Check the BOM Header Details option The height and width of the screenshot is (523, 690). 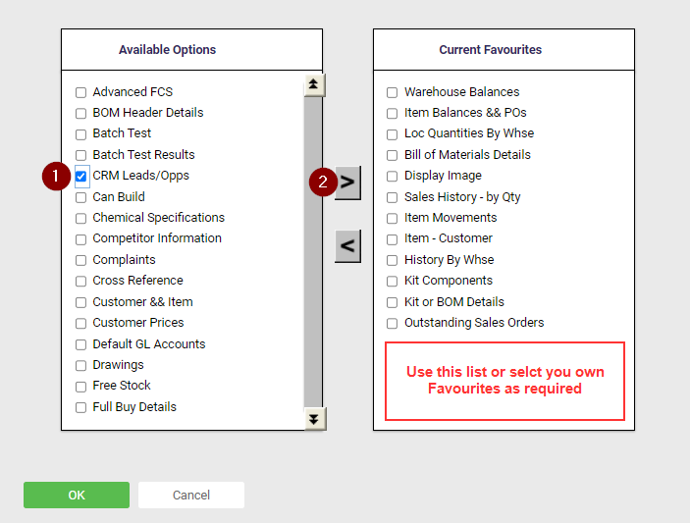[x=80, y=114]
